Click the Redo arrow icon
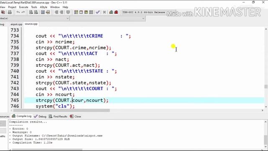The image size is (268, 151). 23,12
